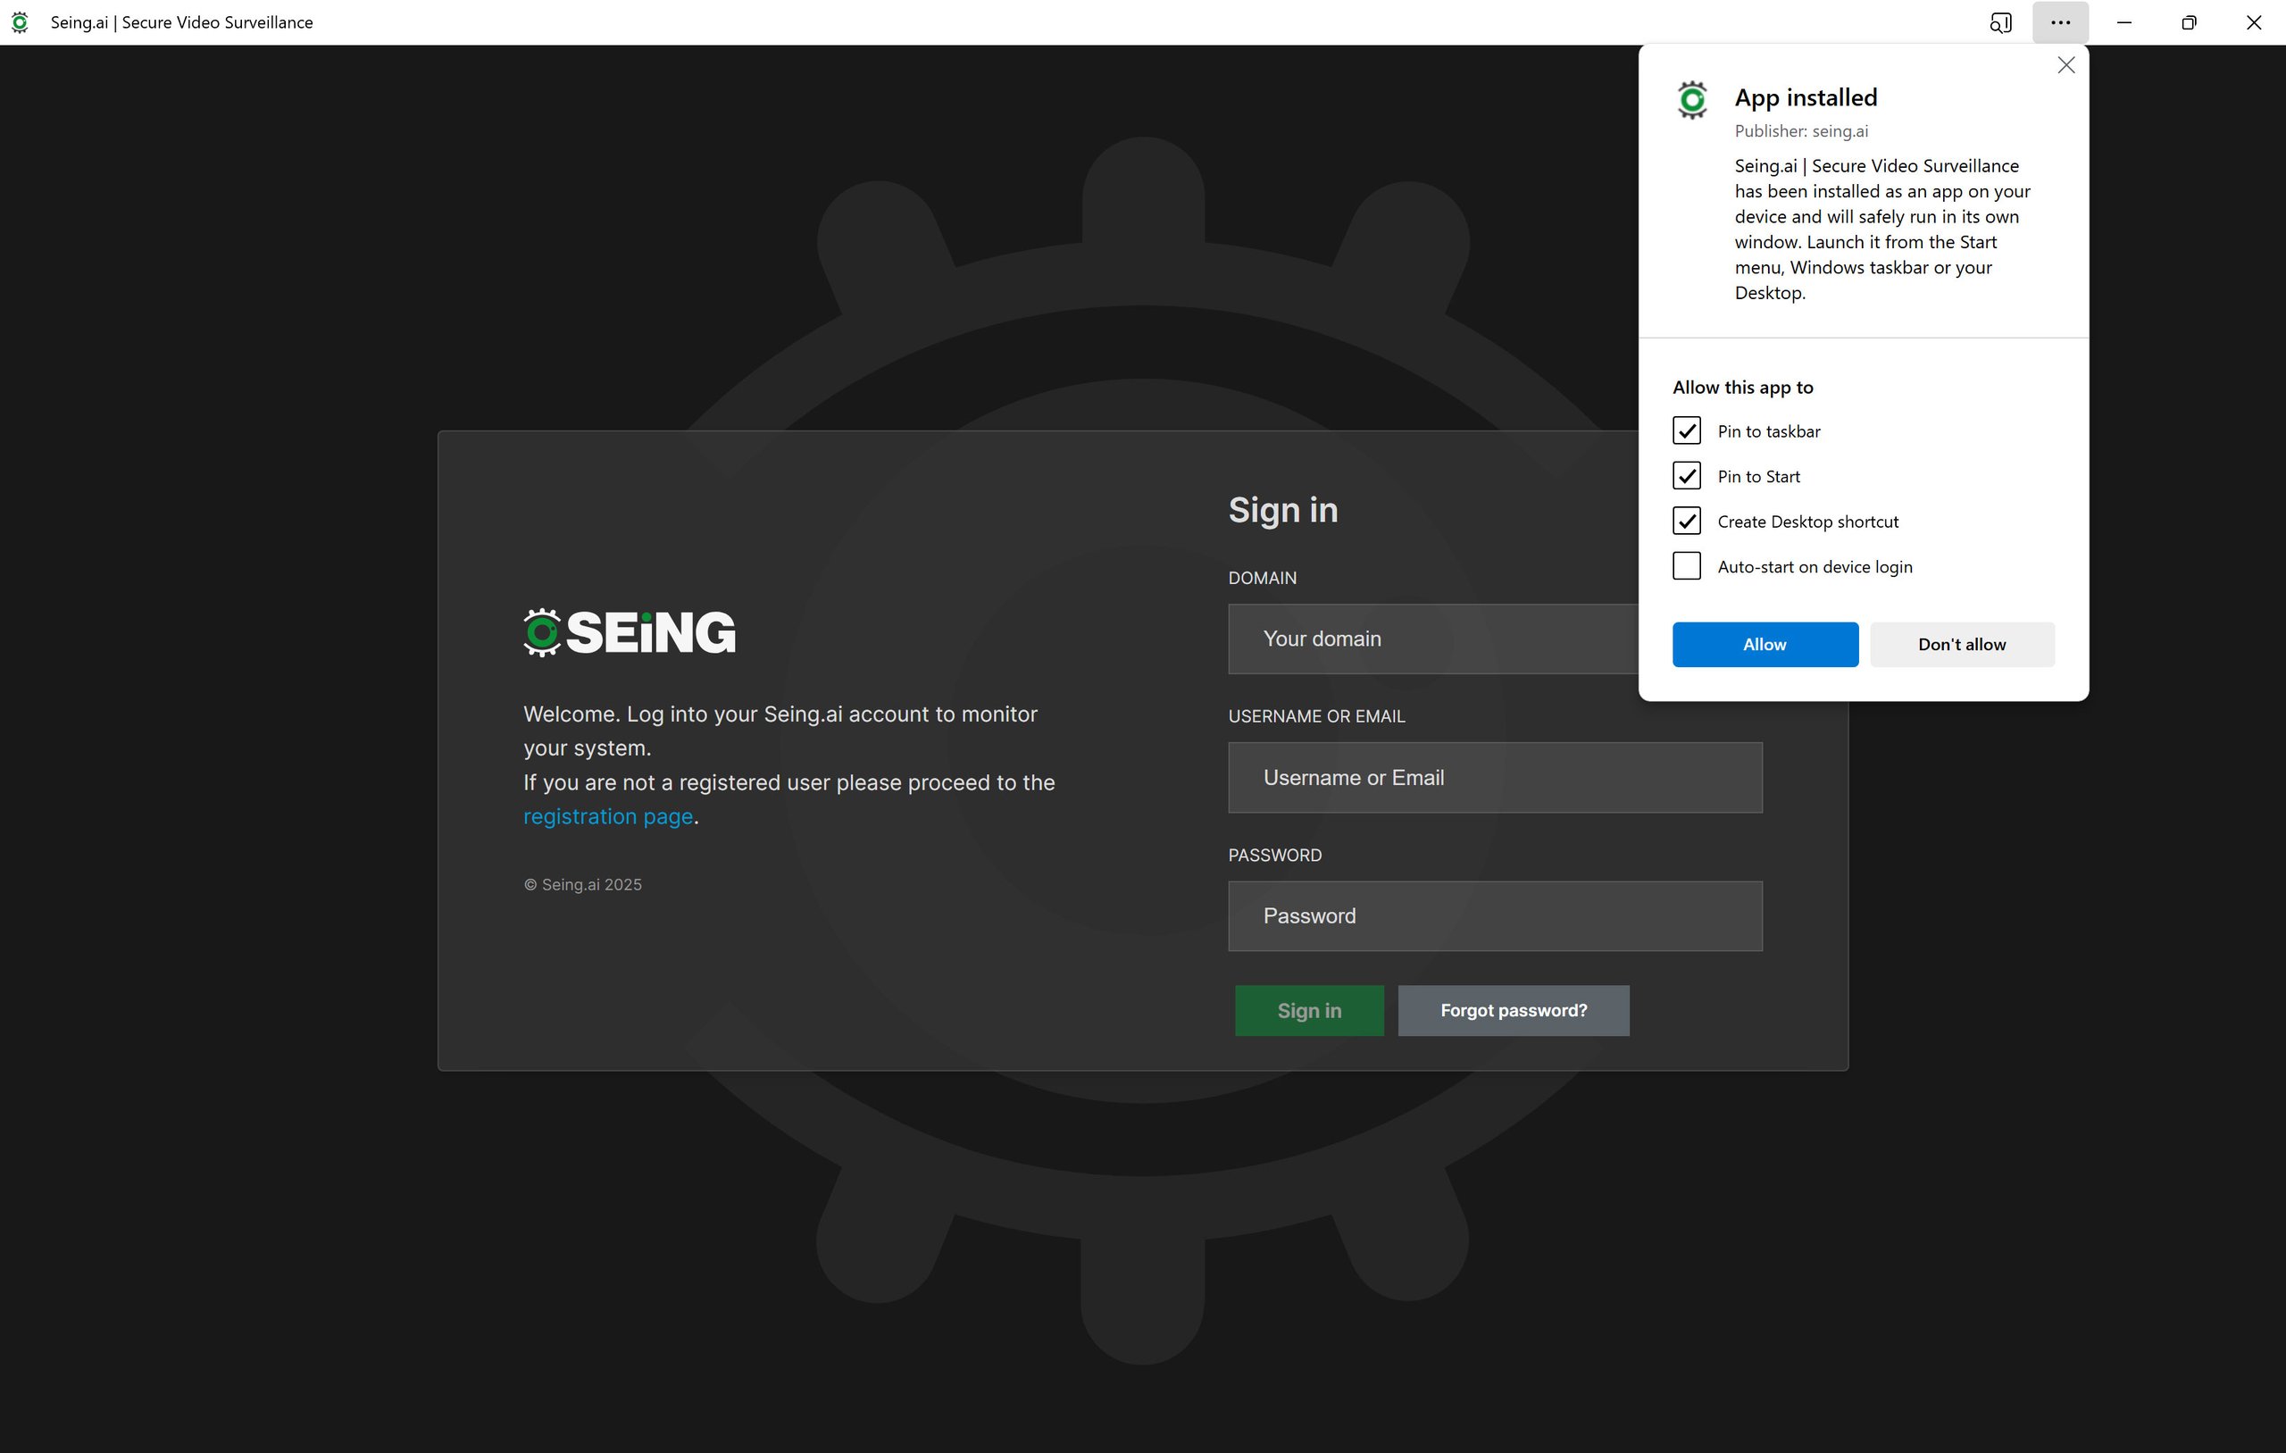Screen dimensions: 2286x1453
Task: Minimize the Seing.ai window
Action: coord(2123,21)
